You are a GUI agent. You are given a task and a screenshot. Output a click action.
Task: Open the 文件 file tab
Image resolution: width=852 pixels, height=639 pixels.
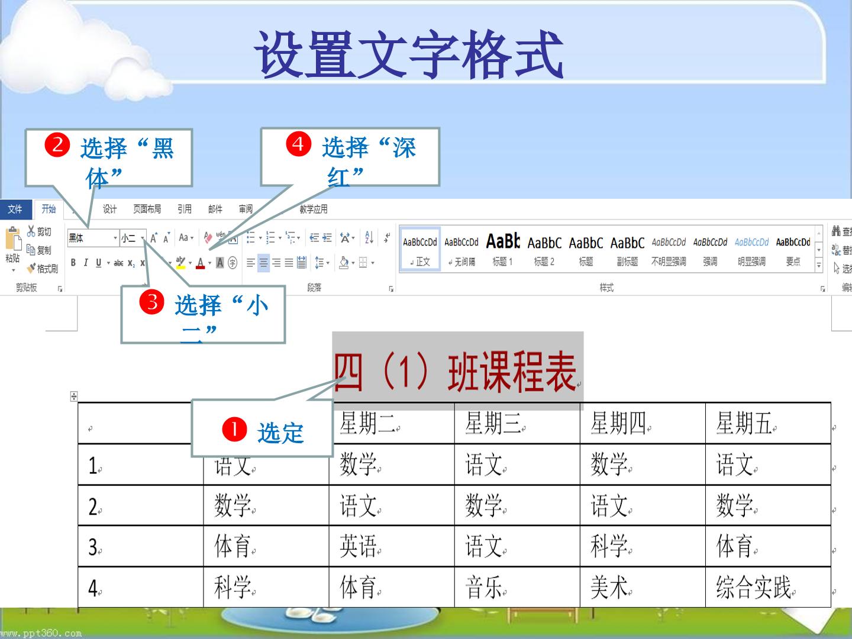click(x=15, y=209)
